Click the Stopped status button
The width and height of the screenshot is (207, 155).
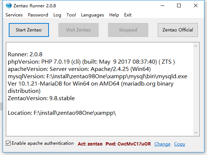point(128,30)
